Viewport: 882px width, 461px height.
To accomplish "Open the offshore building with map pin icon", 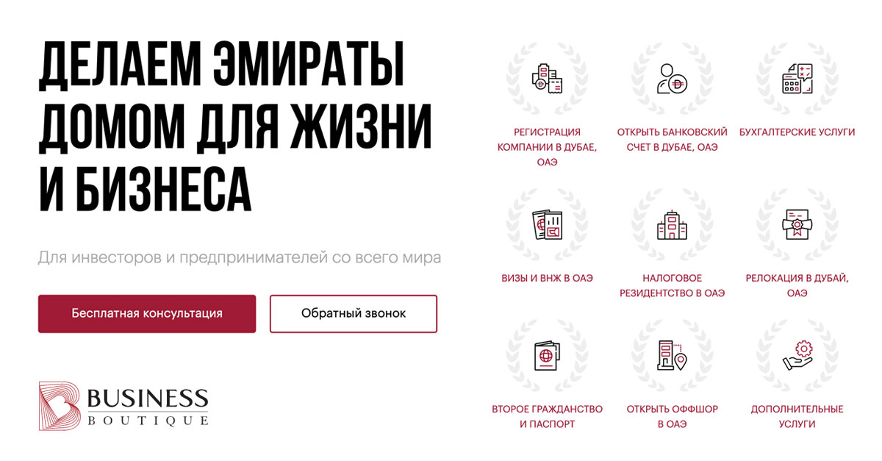I will pos(672,356).
